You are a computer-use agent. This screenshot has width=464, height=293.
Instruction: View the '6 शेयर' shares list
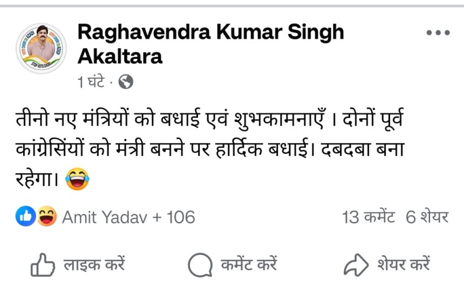tap(427, 217)
